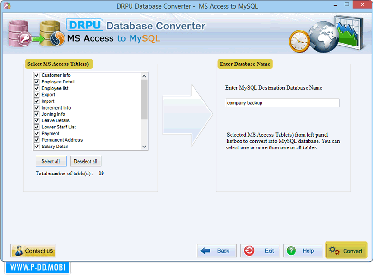Click the MySQL destination database name field

coord(283,103)
